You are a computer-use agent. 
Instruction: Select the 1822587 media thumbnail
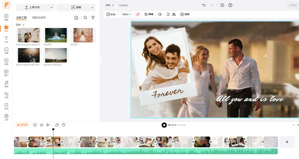[56, 35]
